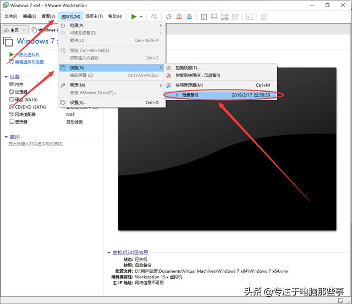Toggle the thumbnail bar view toolbar icon

pos(214,16)
